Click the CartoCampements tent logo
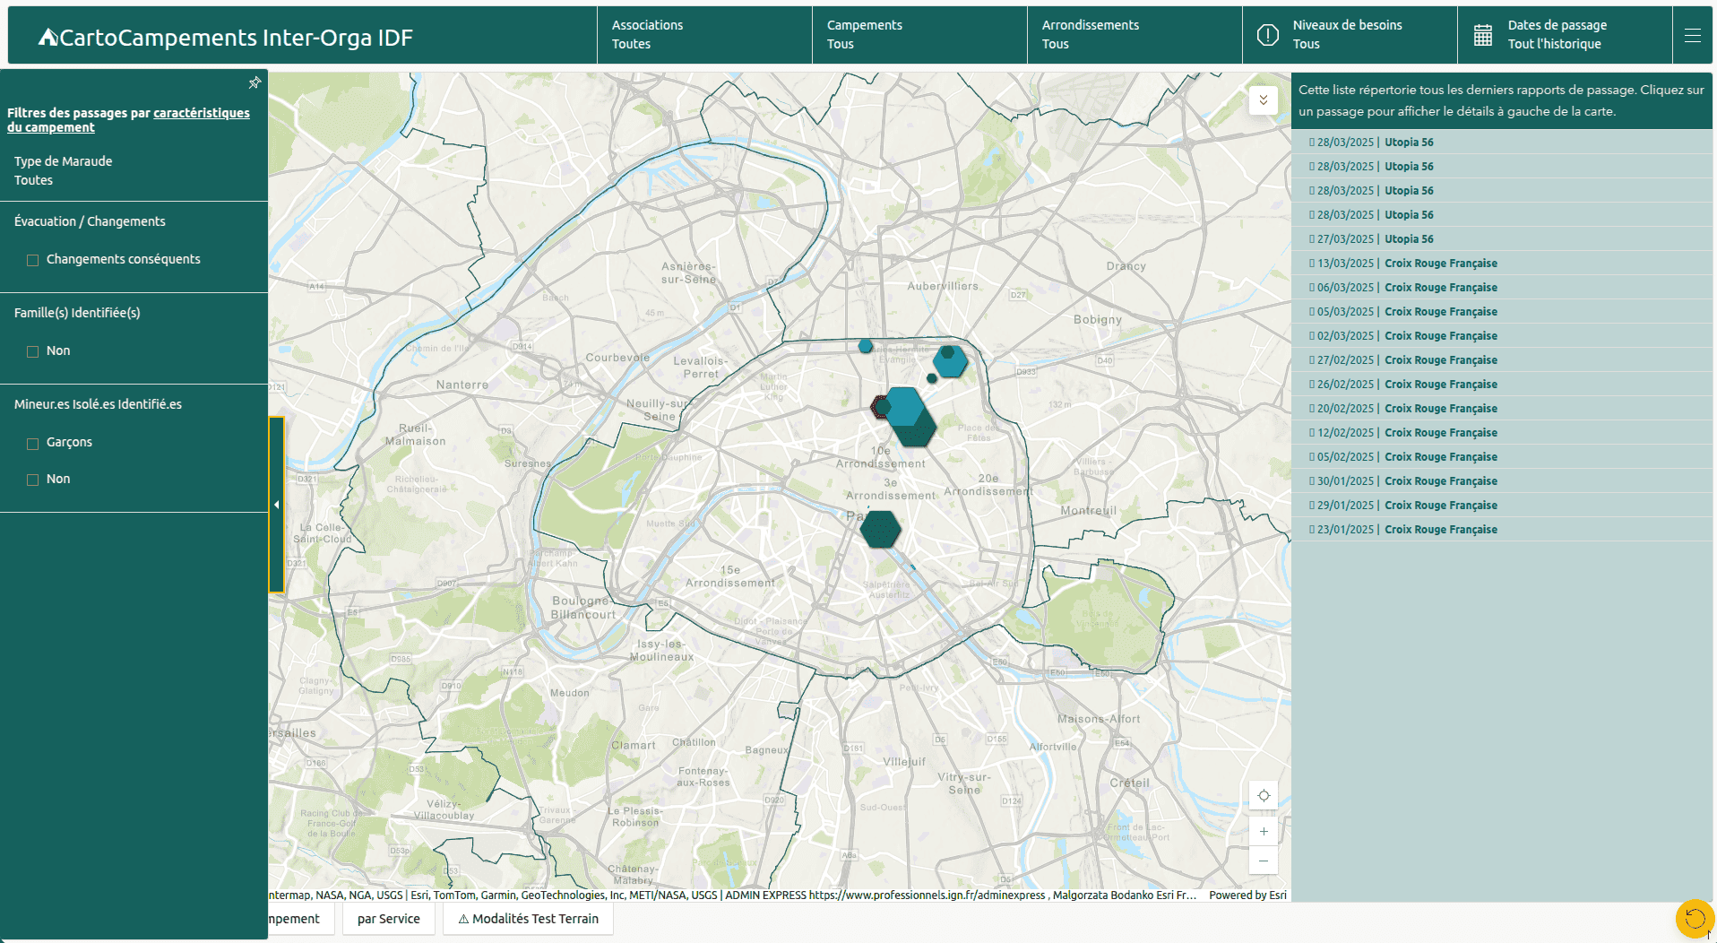 [47, 37]
